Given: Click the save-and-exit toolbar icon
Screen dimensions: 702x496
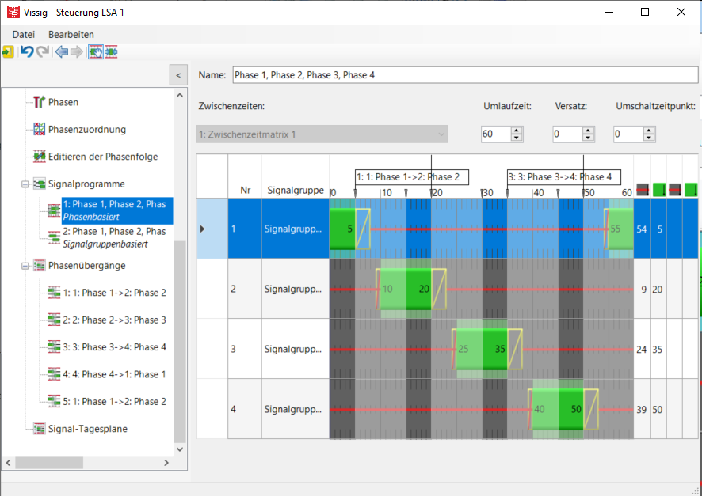Looking at the screenshot, I should tap(8, 52).
